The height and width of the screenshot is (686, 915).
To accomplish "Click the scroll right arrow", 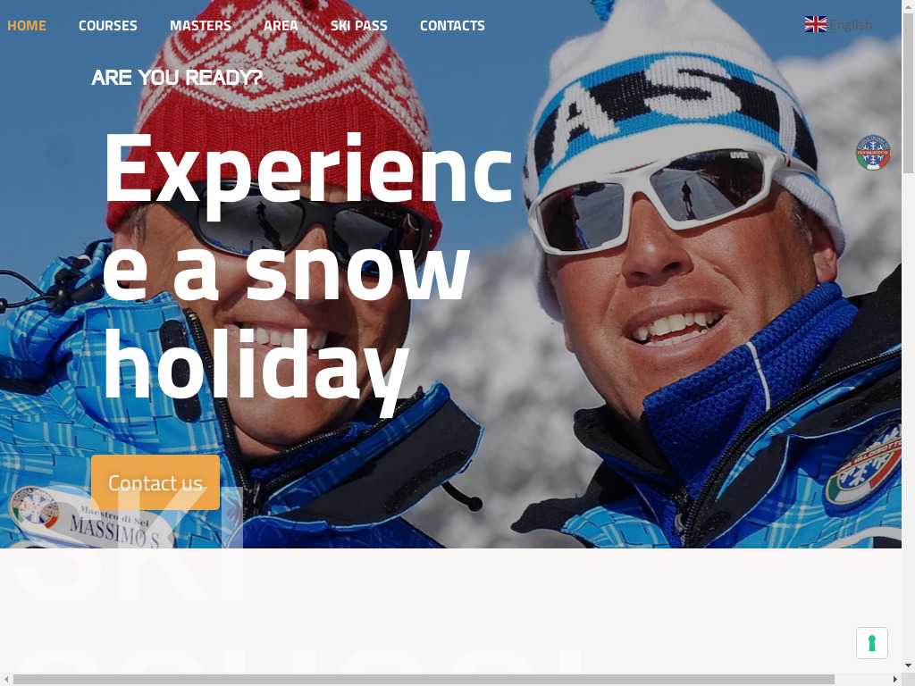I will click(895, 680).
